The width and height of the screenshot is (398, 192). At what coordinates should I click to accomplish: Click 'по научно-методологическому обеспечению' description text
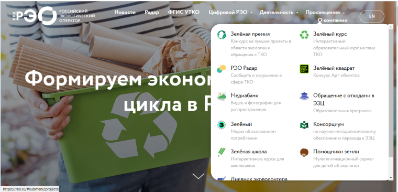point(345,135)
